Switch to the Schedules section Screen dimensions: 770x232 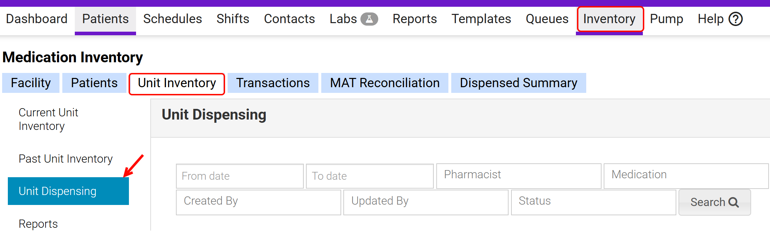click(172, 19)
